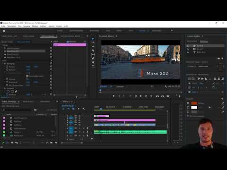Add a marker in the timeline header
The width and height of the screenshot is (227, 170).
(x=79, y=109)
